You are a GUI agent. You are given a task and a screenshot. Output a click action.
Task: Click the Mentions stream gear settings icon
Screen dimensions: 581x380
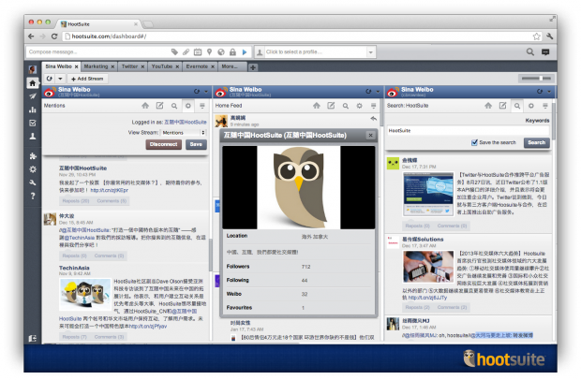coord(187,106)
